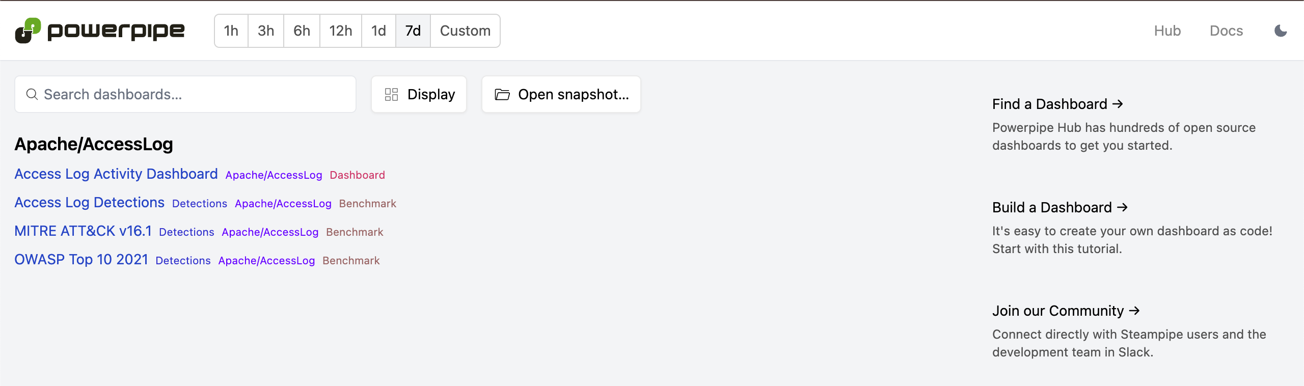1304x386 pixels.
Task: Select the 12h time range
Action: [340, 31]
